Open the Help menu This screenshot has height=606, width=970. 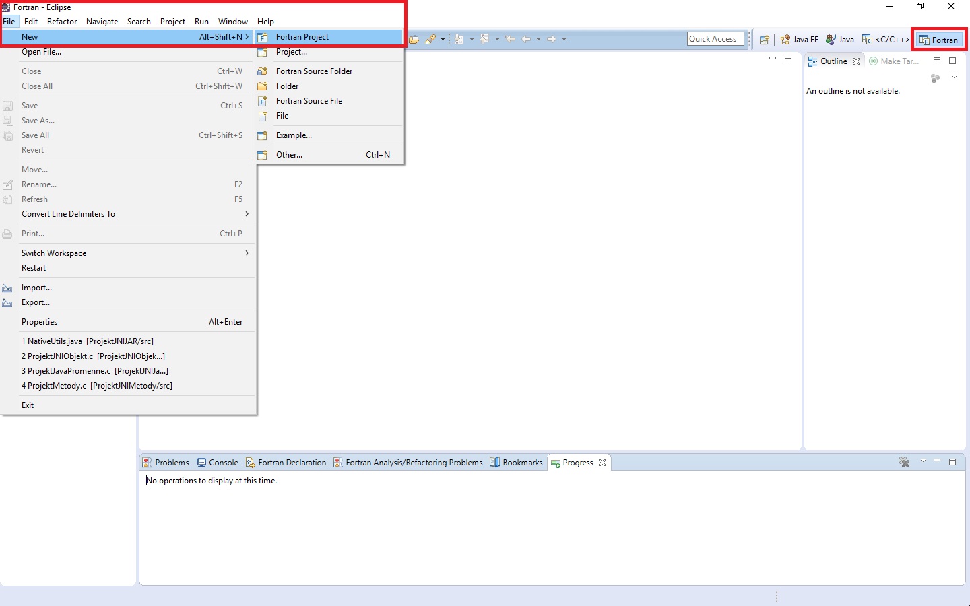[265, 22]
